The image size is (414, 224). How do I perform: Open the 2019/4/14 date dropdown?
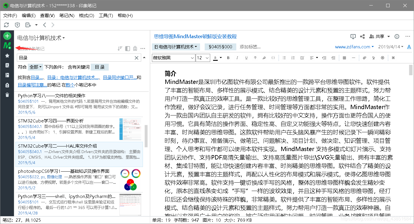point(391,47)
